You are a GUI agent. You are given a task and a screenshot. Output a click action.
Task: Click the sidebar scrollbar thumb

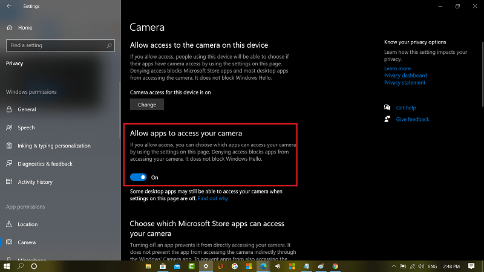(x=120, y=109)
